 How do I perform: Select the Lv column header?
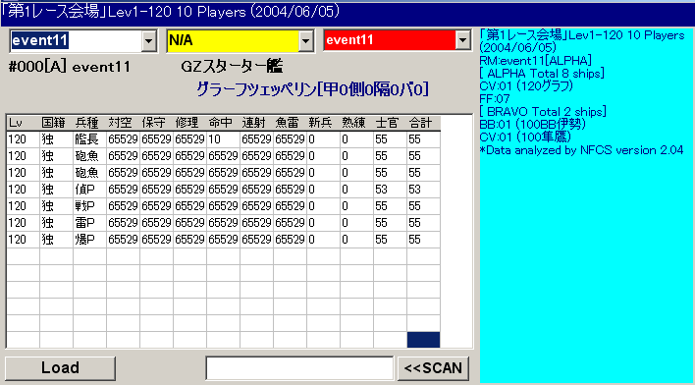pos(23,123)
